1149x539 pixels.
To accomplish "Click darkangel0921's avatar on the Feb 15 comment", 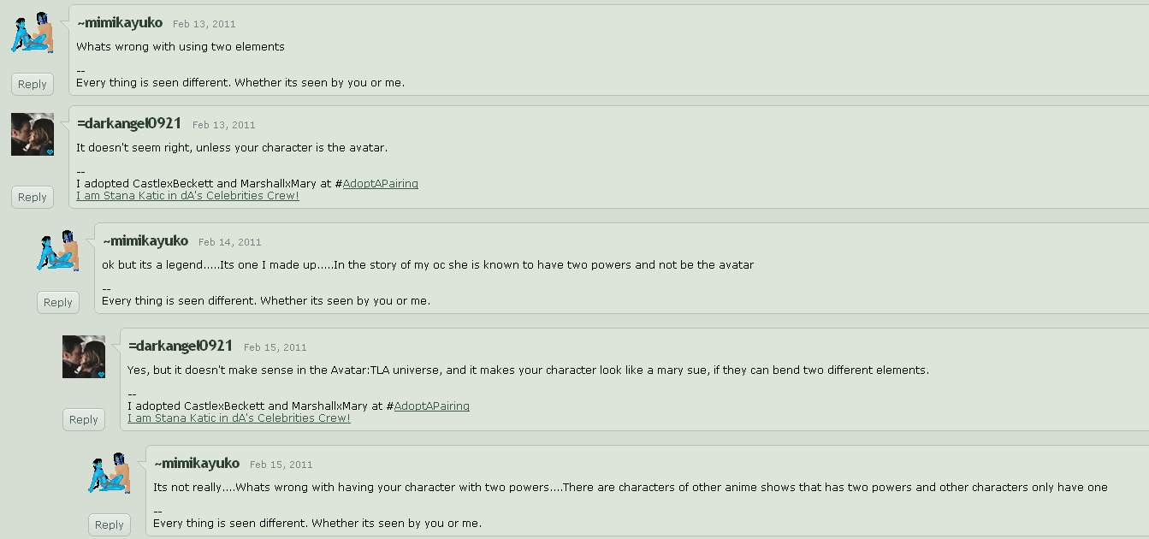I will [84, 357].
